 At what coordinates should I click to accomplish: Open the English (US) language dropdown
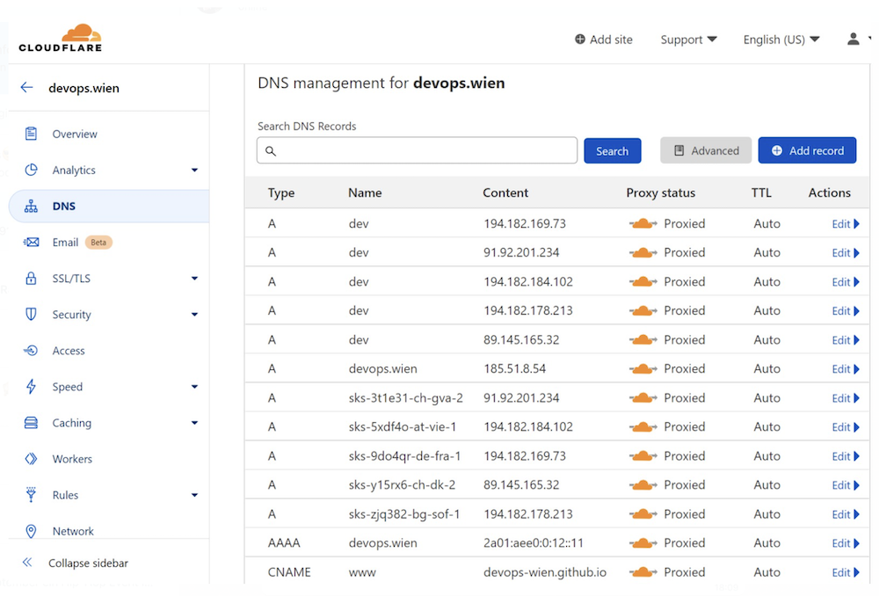781,40
